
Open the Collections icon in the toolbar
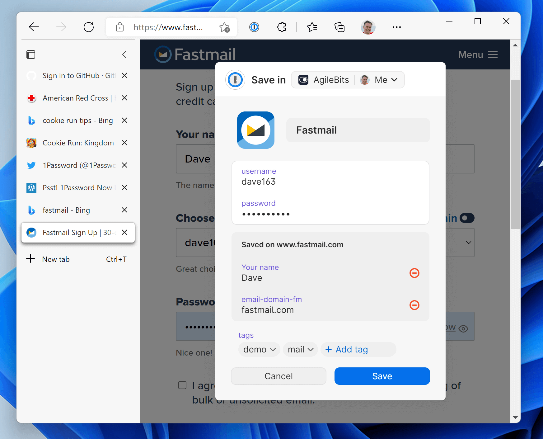(x=340, y=27)
